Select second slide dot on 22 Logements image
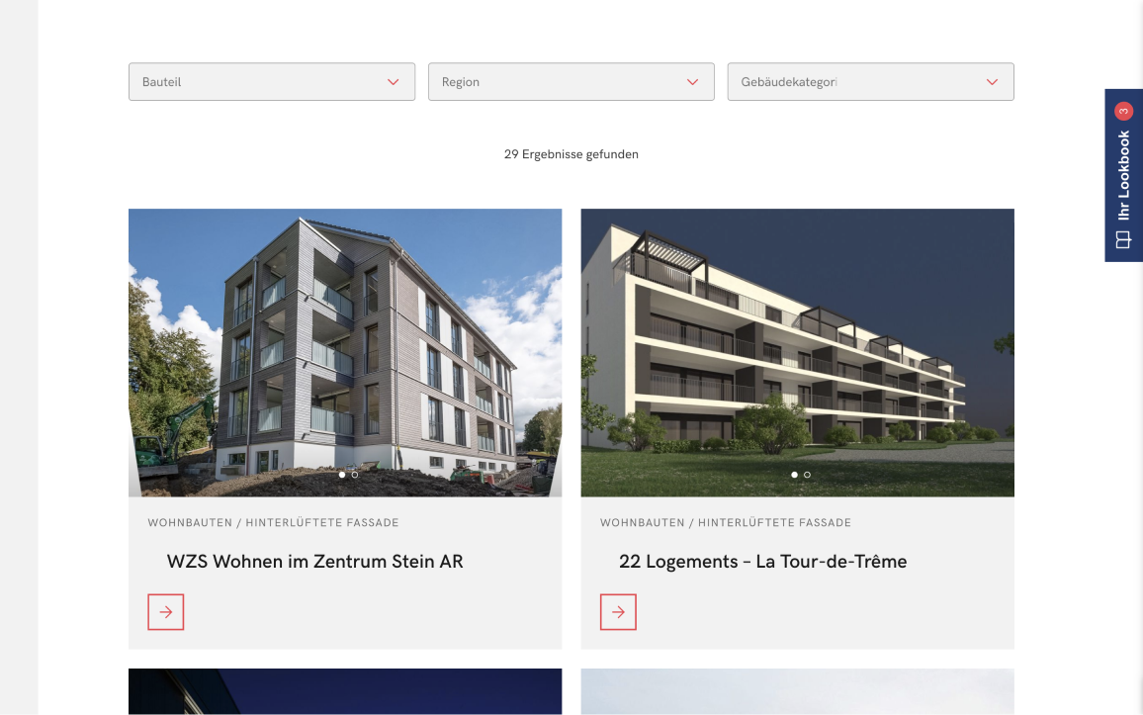 tap(807, 475)
